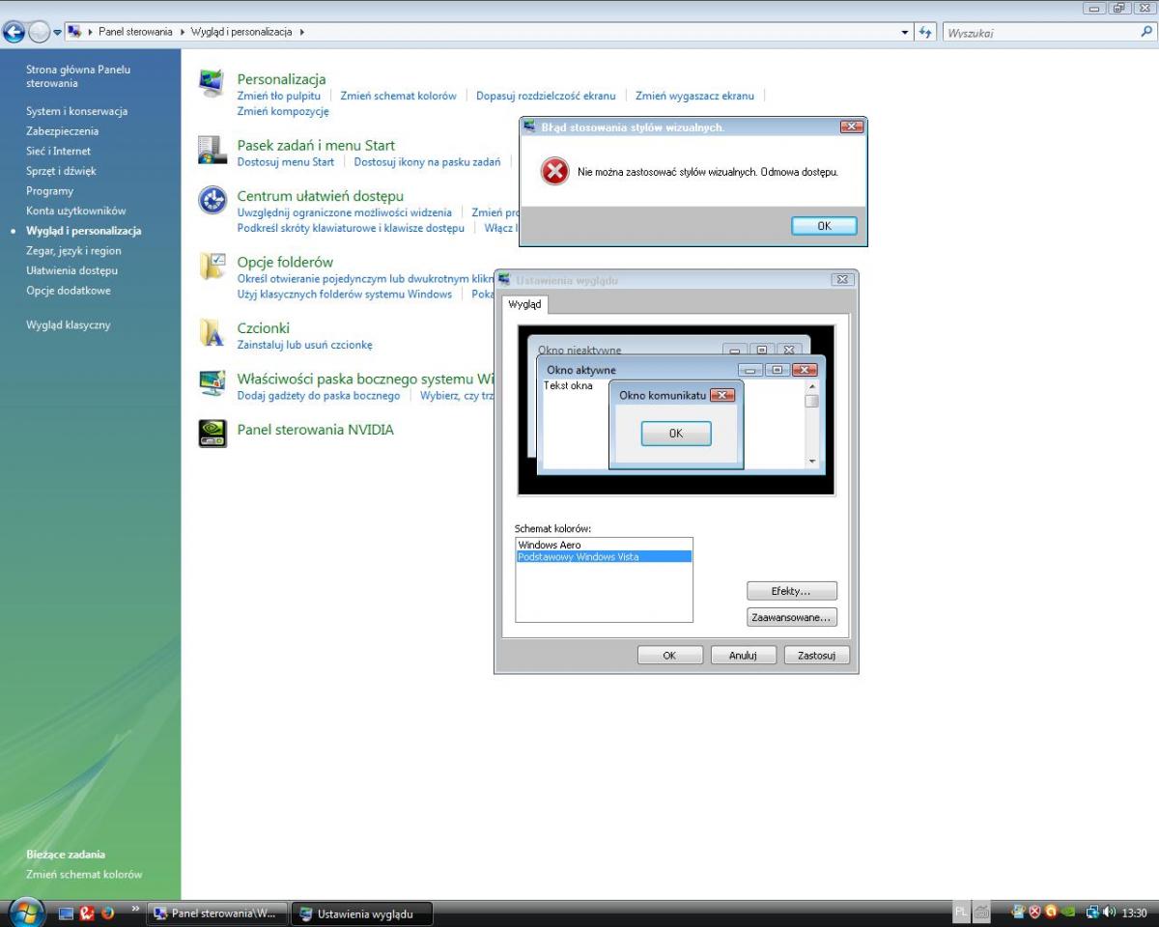Open the Pasek zadań i menu Start icon
Screen dimensions: 1159x927
(x=212, y=150)
